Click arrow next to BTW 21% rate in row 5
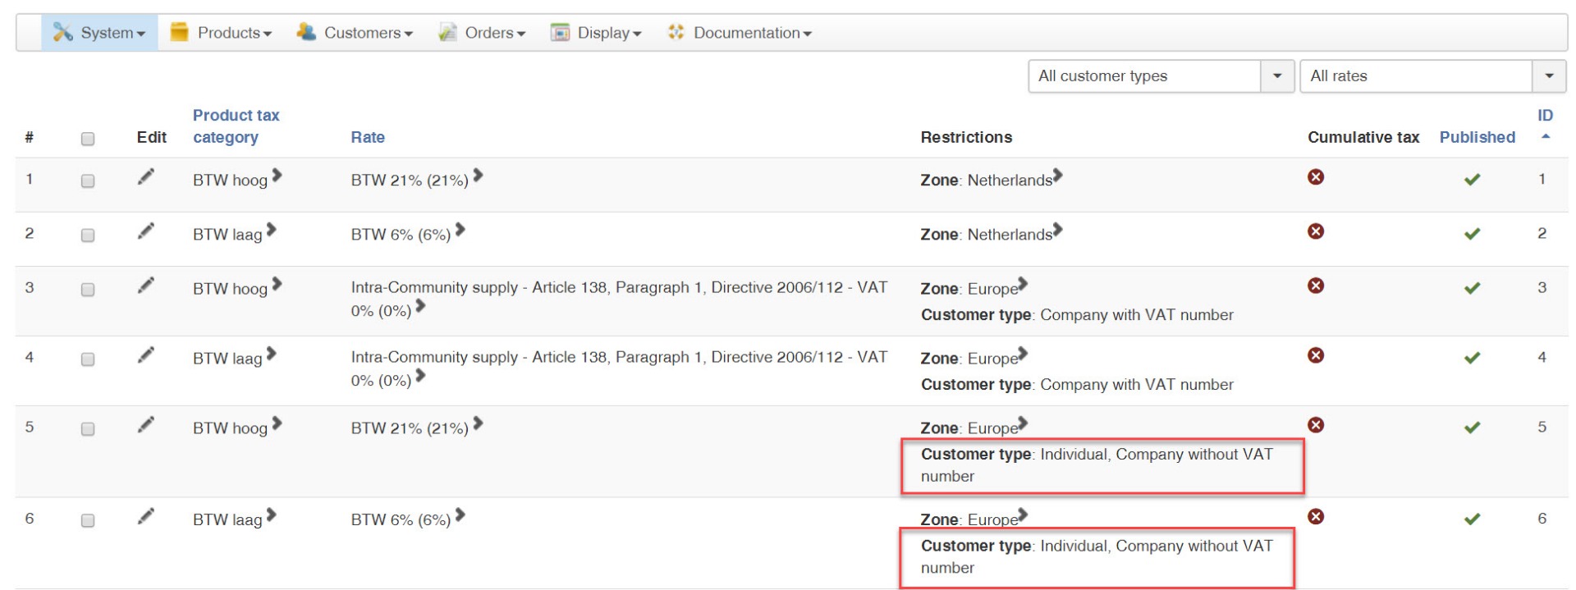The image size is (1576, 590). (478, 423)
